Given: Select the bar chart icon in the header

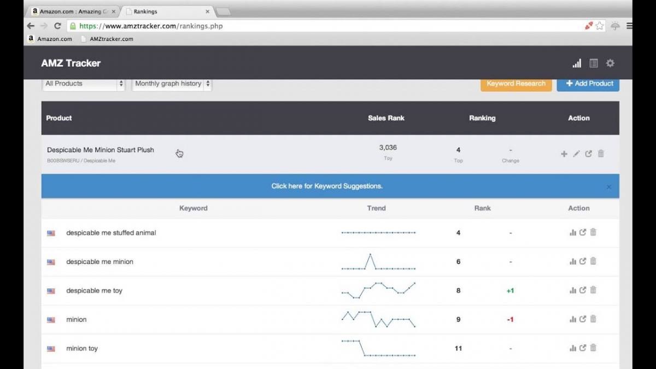Looking at the screenshot, I should [576, 63].
